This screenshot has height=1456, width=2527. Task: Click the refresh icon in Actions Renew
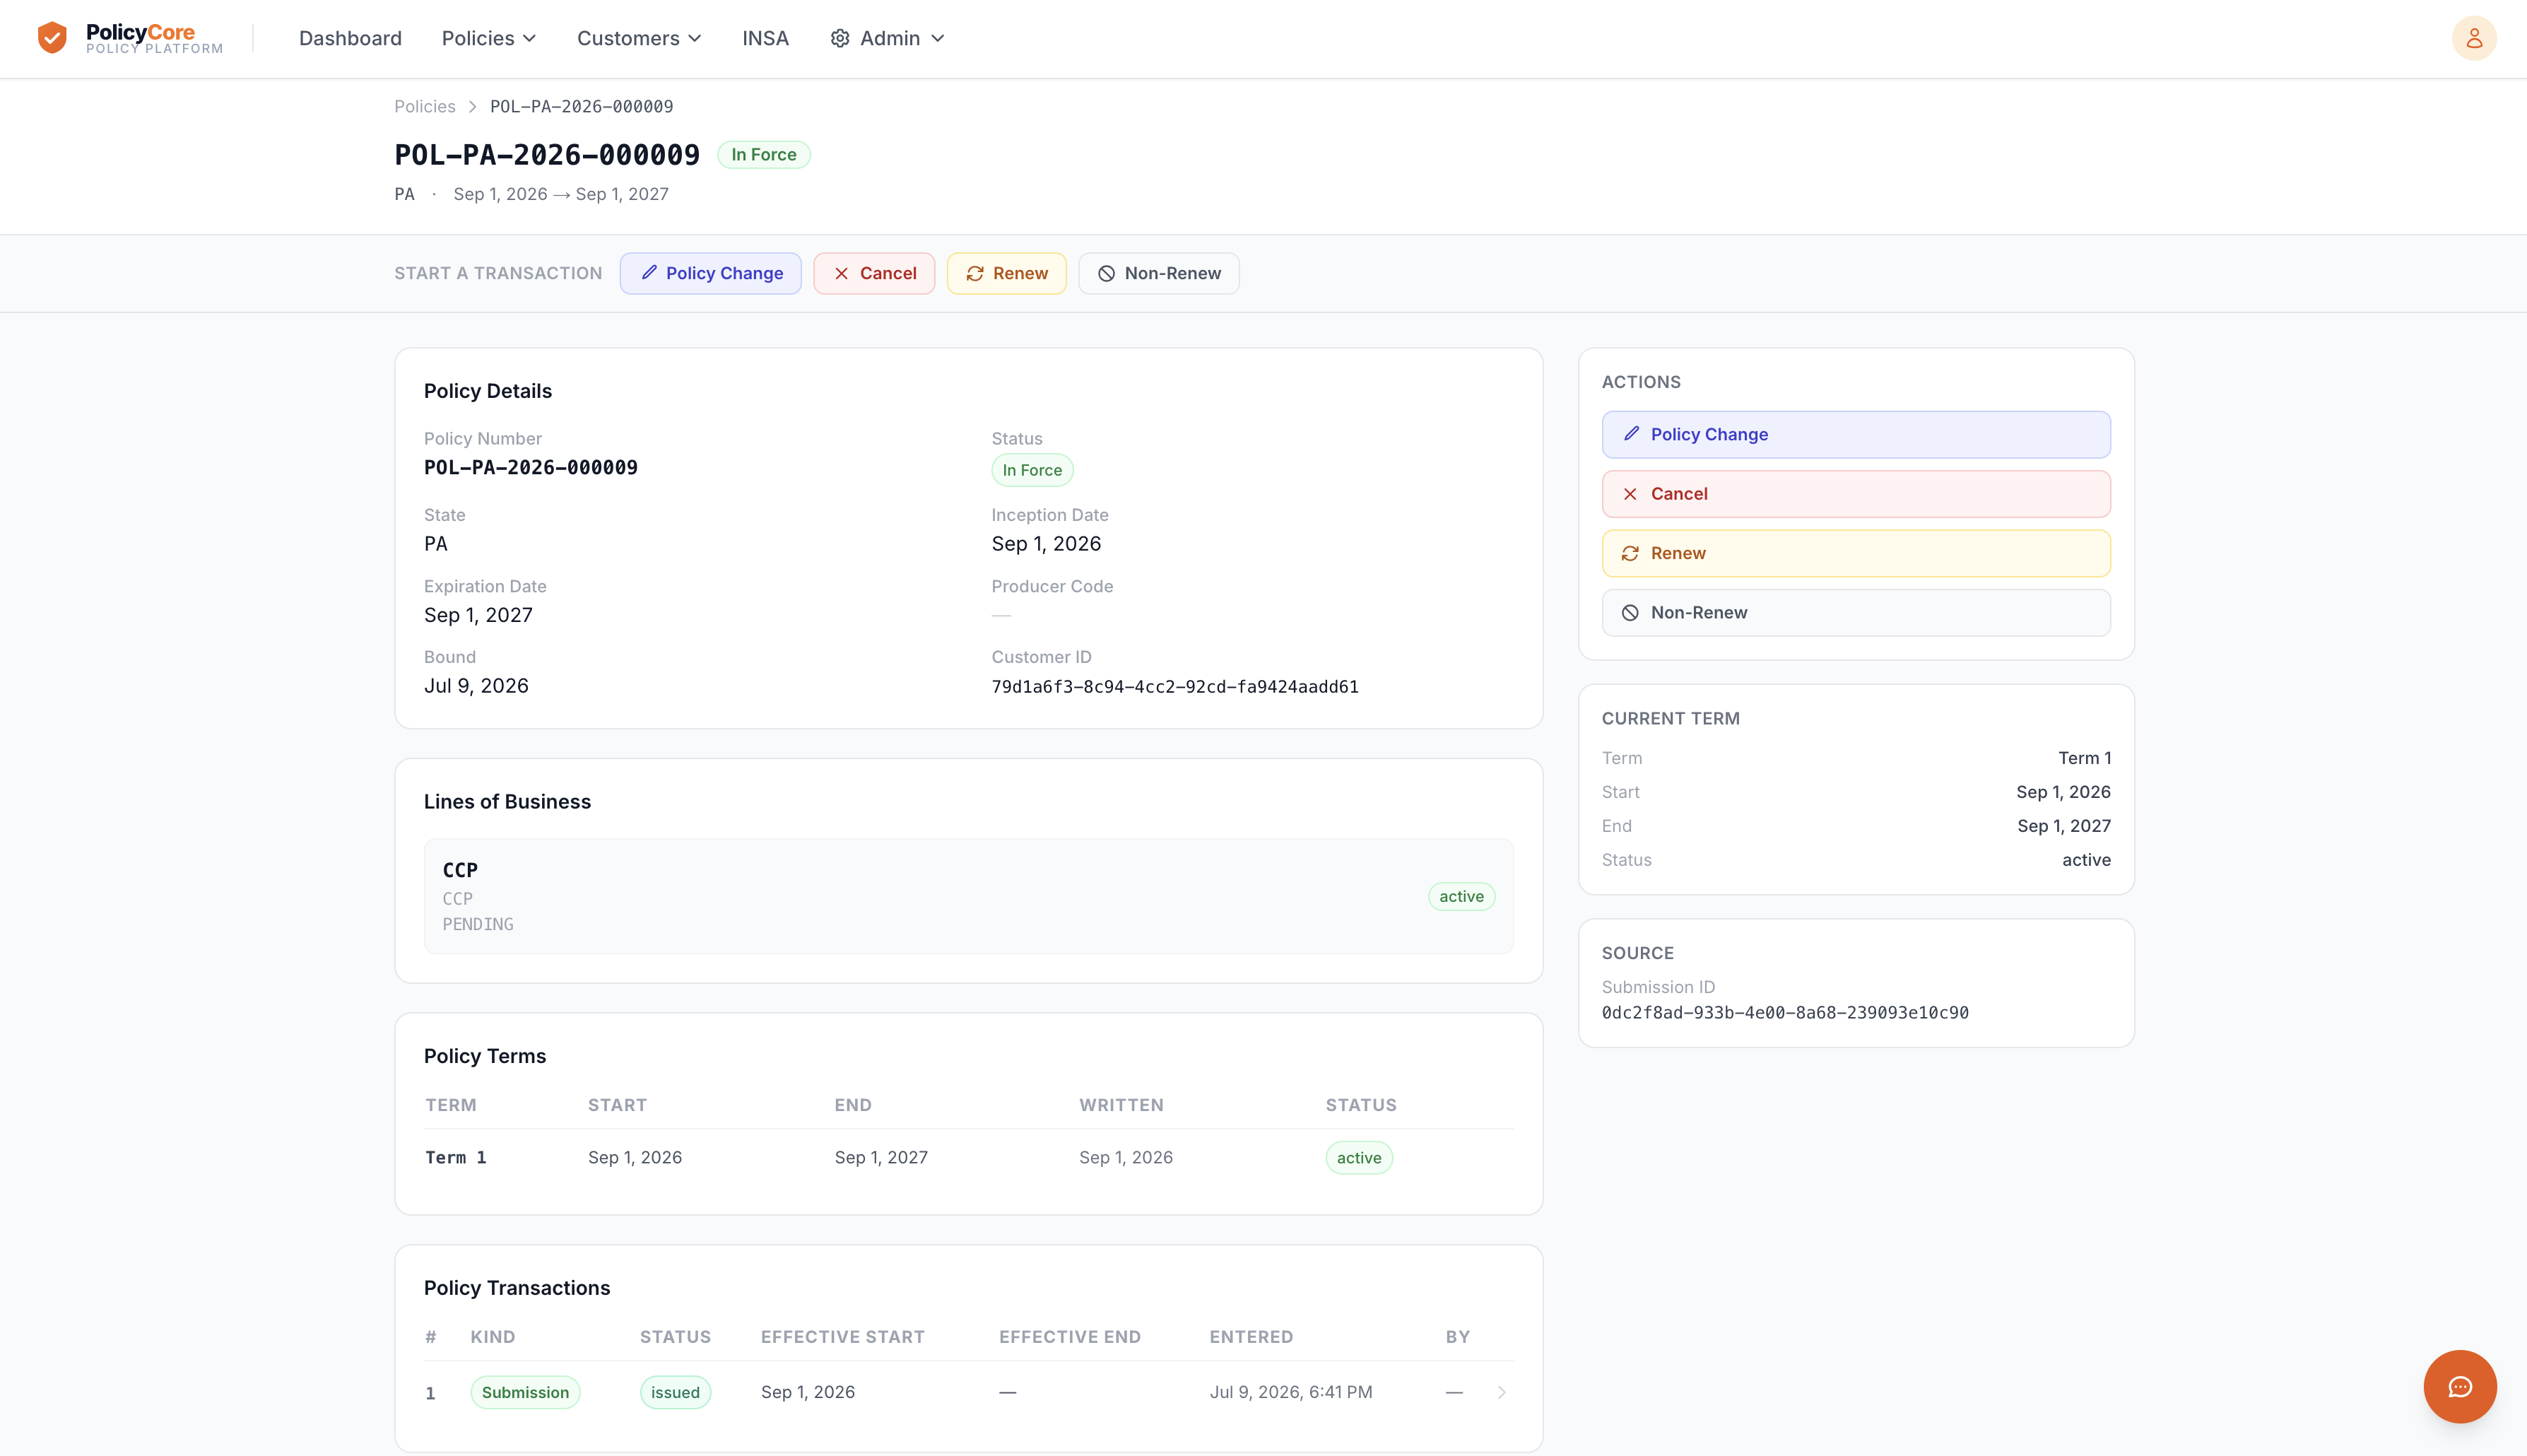coord(1630,553)
